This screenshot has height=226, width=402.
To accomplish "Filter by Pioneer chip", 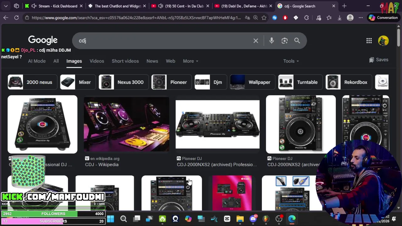I will 171,82.
